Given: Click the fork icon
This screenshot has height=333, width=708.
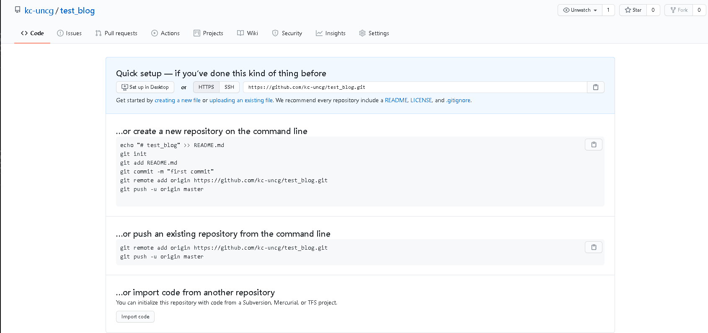Looking at the screenshot, I should tap(673, 10).
